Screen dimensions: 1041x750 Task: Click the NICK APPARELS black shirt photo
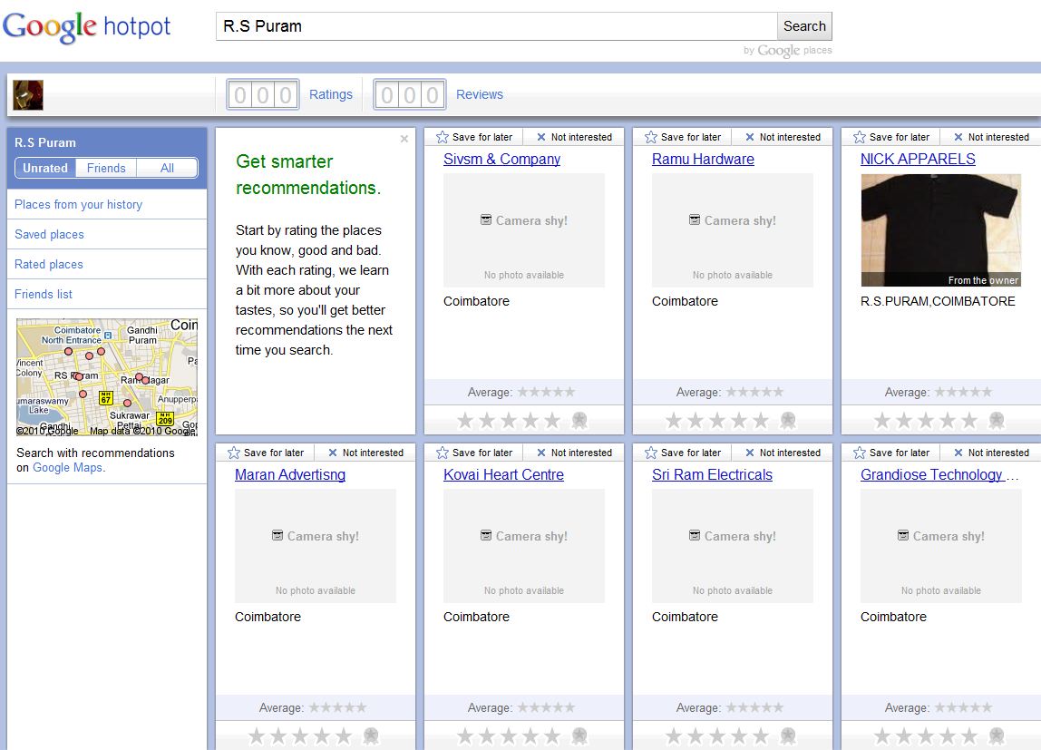(x=940, y=230)
